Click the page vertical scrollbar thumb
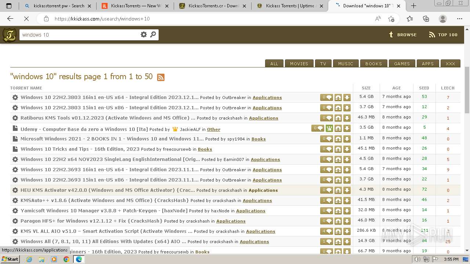The height and width of the screenshot is (264, 470). (x=467, y=90)
